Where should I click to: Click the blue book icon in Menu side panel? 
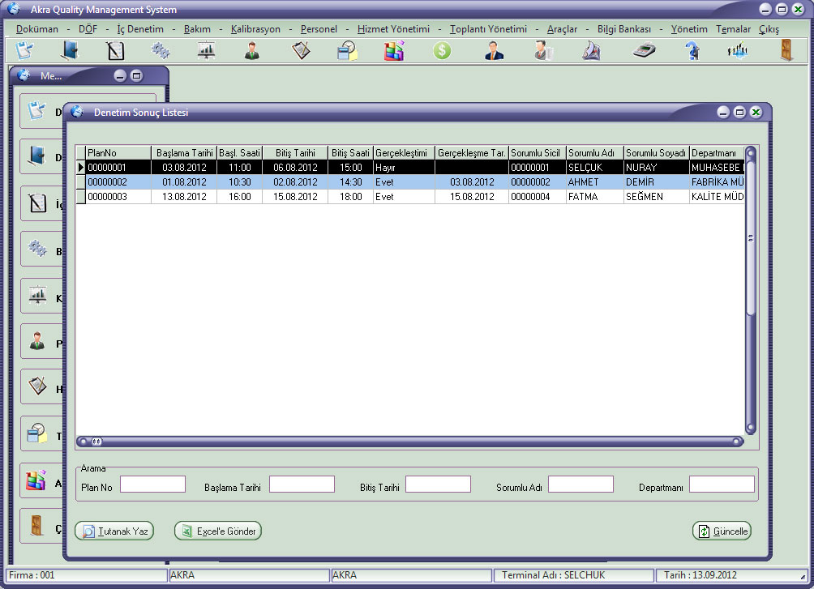36,156
